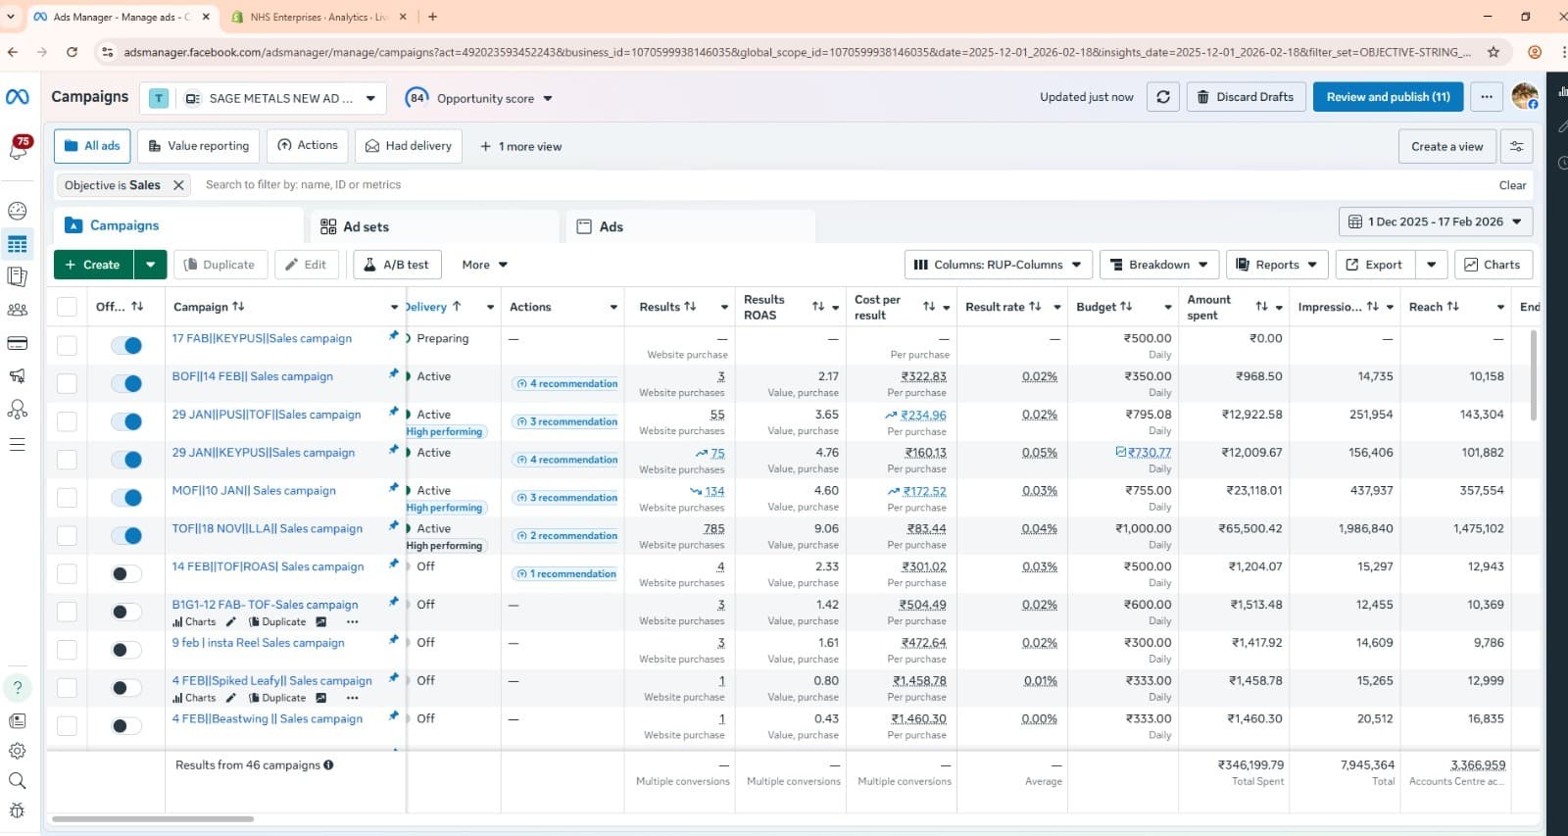Viewport: 1568px width, 836px height.
Task: Click the horizontal scrollbar at table bottom
Action: 153,818
